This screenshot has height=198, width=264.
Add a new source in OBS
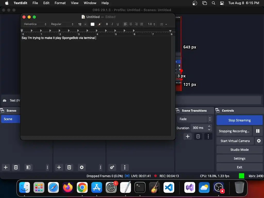click(x=59, y=167)
